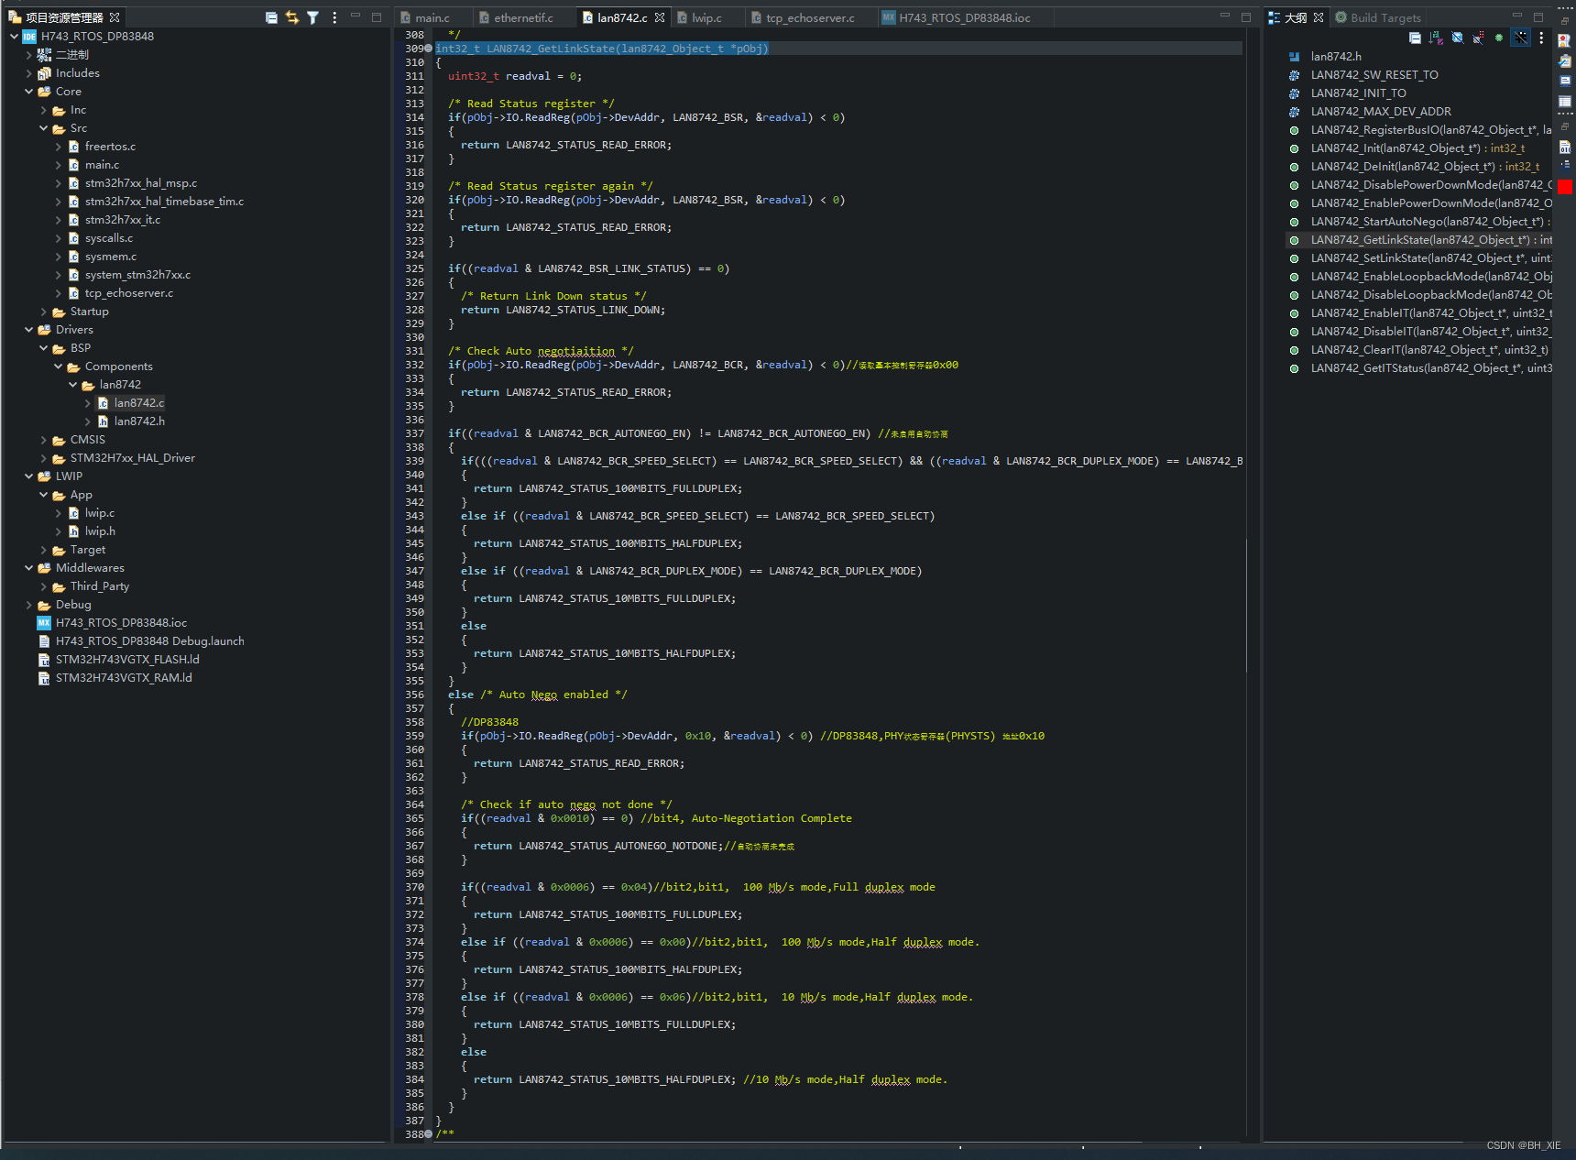1576x1160 pixels.
Task: Click the red square icon in right sidebar
Action: point(1565,187)
